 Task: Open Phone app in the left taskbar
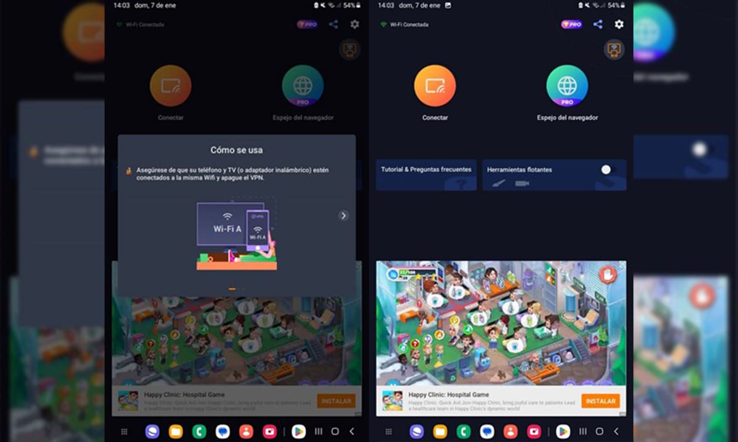199,432
